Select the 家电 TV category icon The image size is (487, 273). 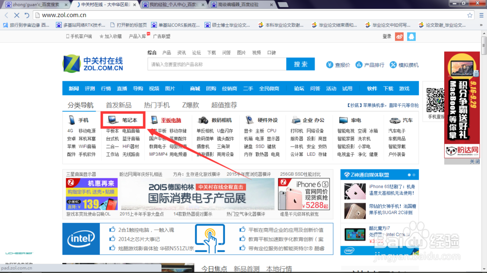point(343,120)
